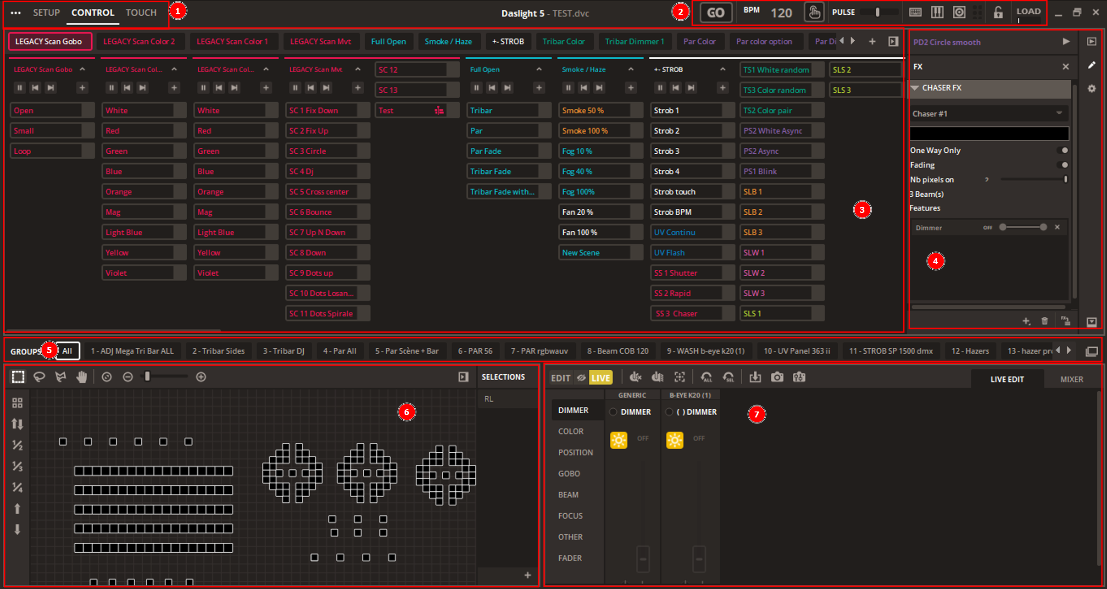This screenshot has height=589, width=1107.
Task: Click the invert selection order arrows icon
Action: [x=17, y=424]
